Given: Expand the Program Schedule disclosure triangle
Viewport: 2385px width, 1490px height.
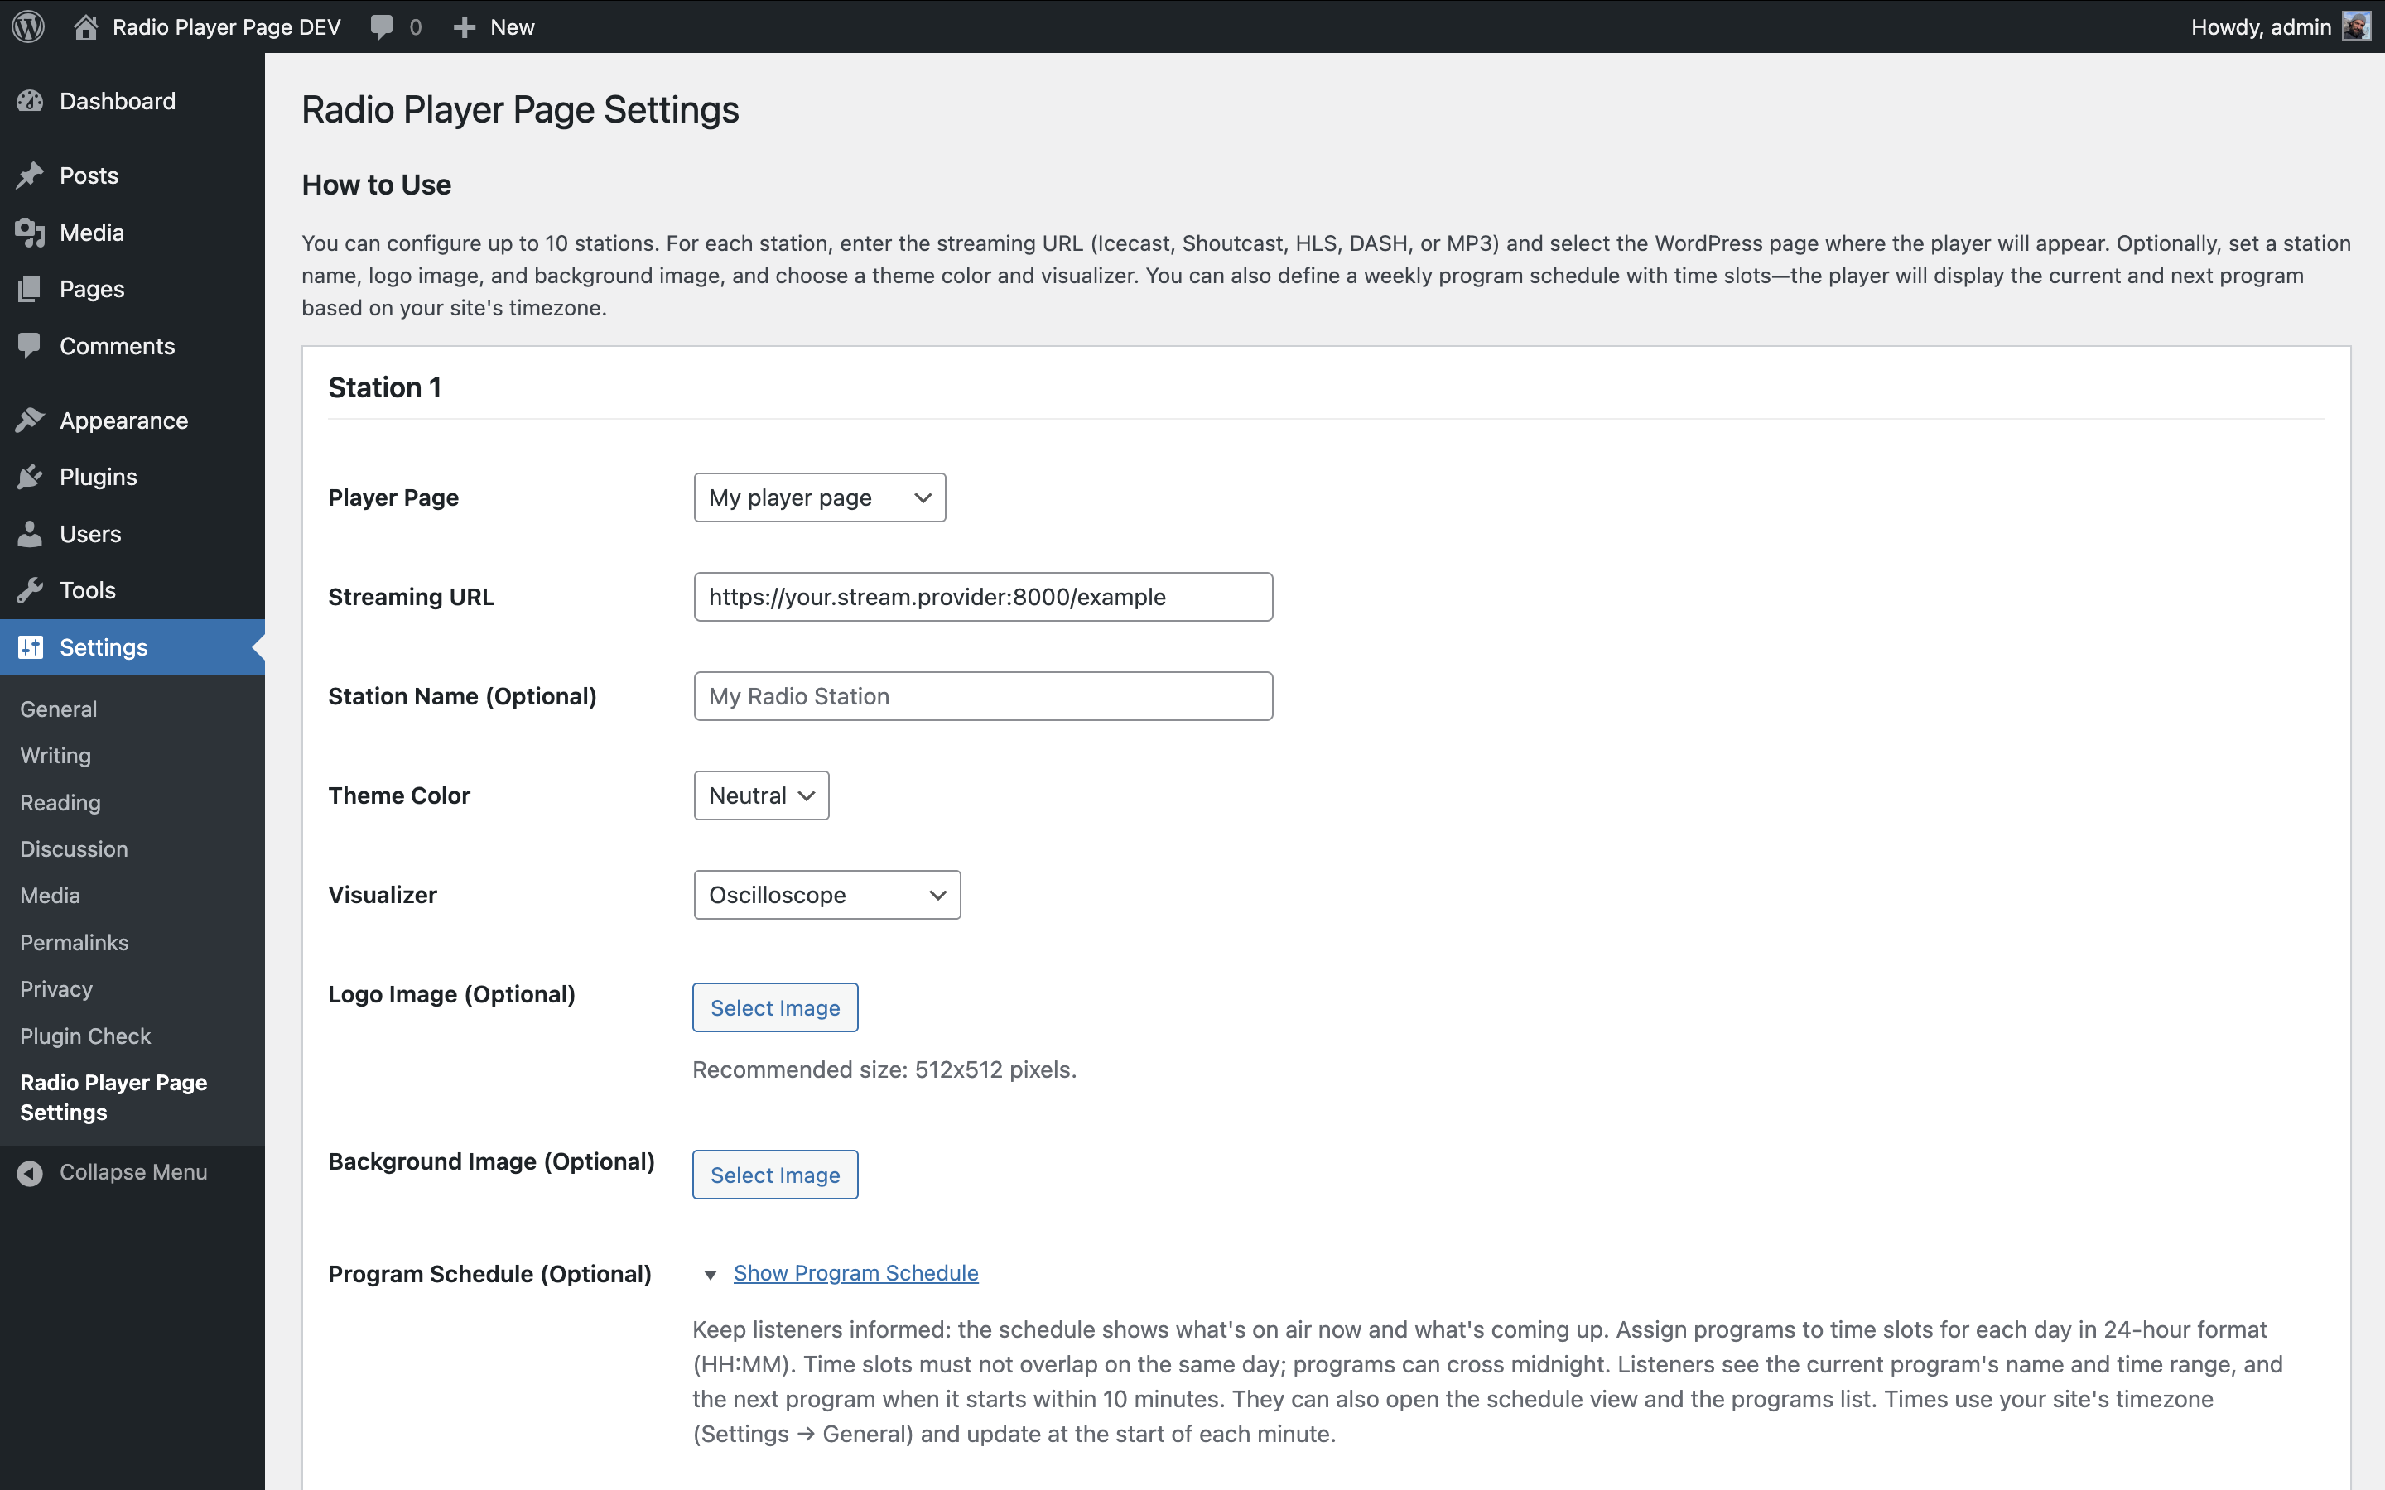Looking at the screenshot, I should 710,1274.
